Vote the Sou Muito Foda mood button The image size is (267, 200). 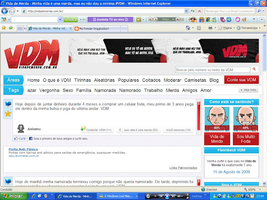coord(246,139)
